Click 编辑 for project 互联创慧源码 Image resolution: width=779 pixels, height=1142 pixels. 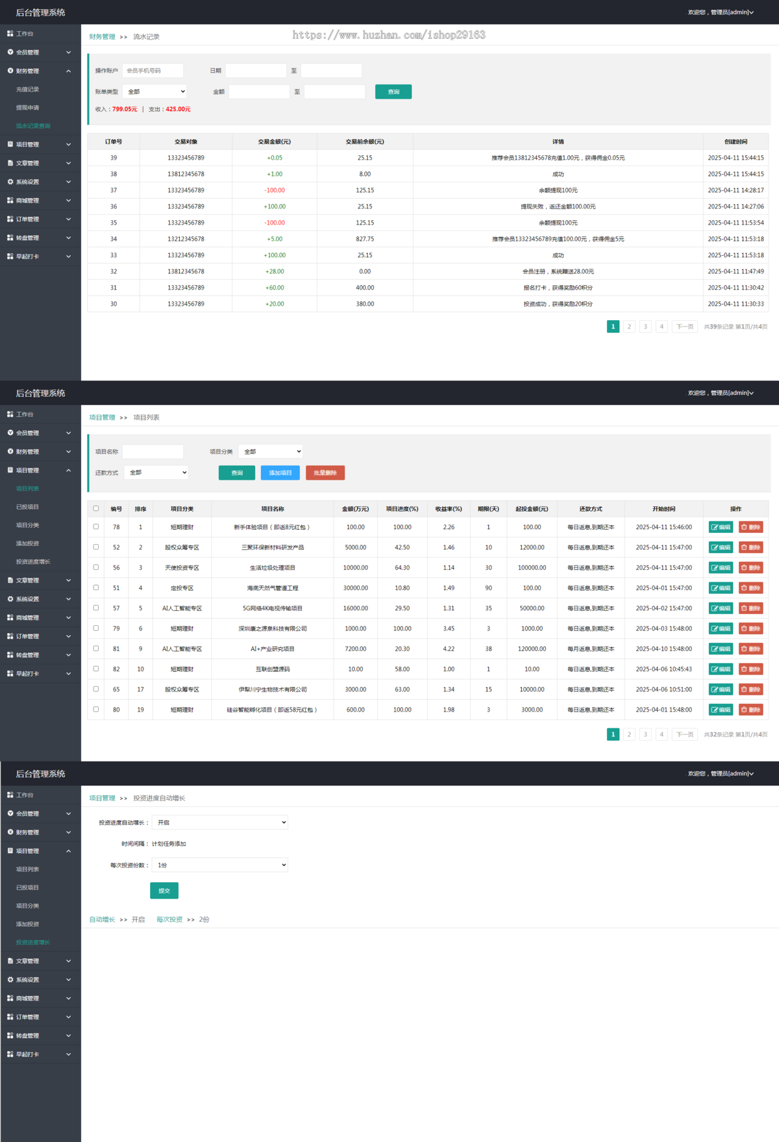(x=721, y=669)
